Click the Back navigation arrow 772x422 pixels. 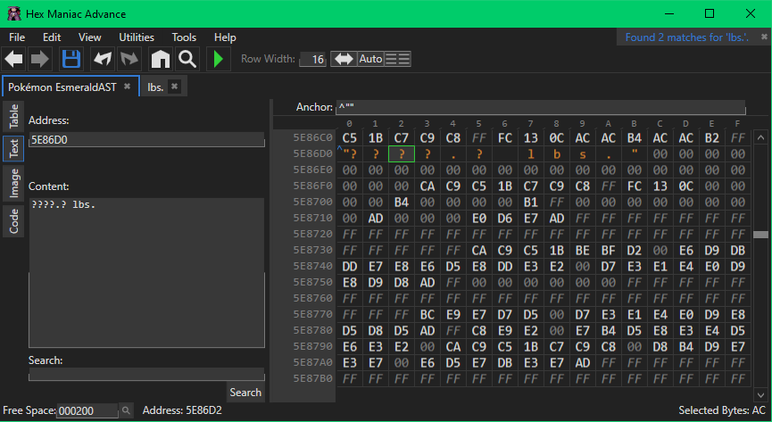(x=14, y=60)
